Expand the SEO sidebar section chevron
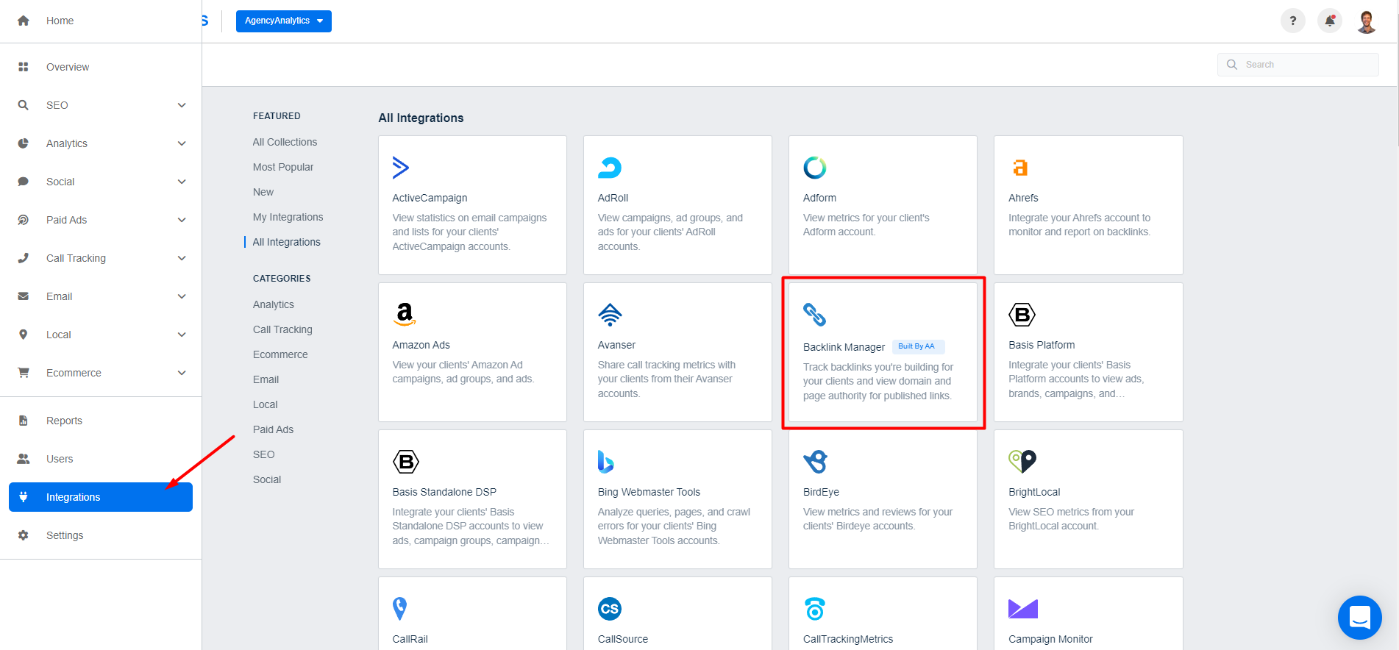This screenshot has width=1399, height=650. click(182, 105)
